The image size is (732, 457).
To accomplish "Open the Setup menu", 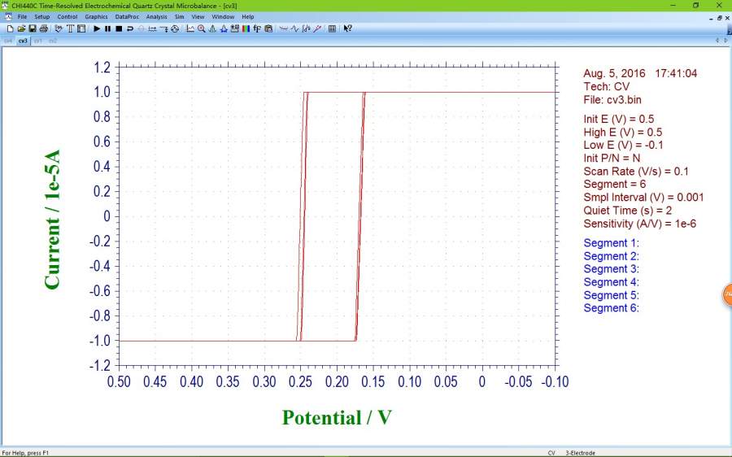I will (42, 17).
